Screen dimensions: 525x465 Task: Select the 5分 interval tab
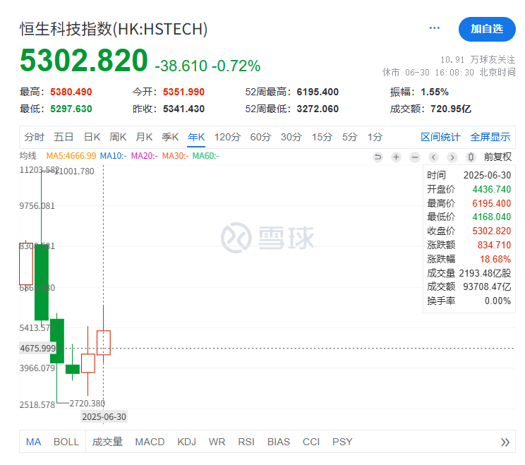[x=350, y=137]
